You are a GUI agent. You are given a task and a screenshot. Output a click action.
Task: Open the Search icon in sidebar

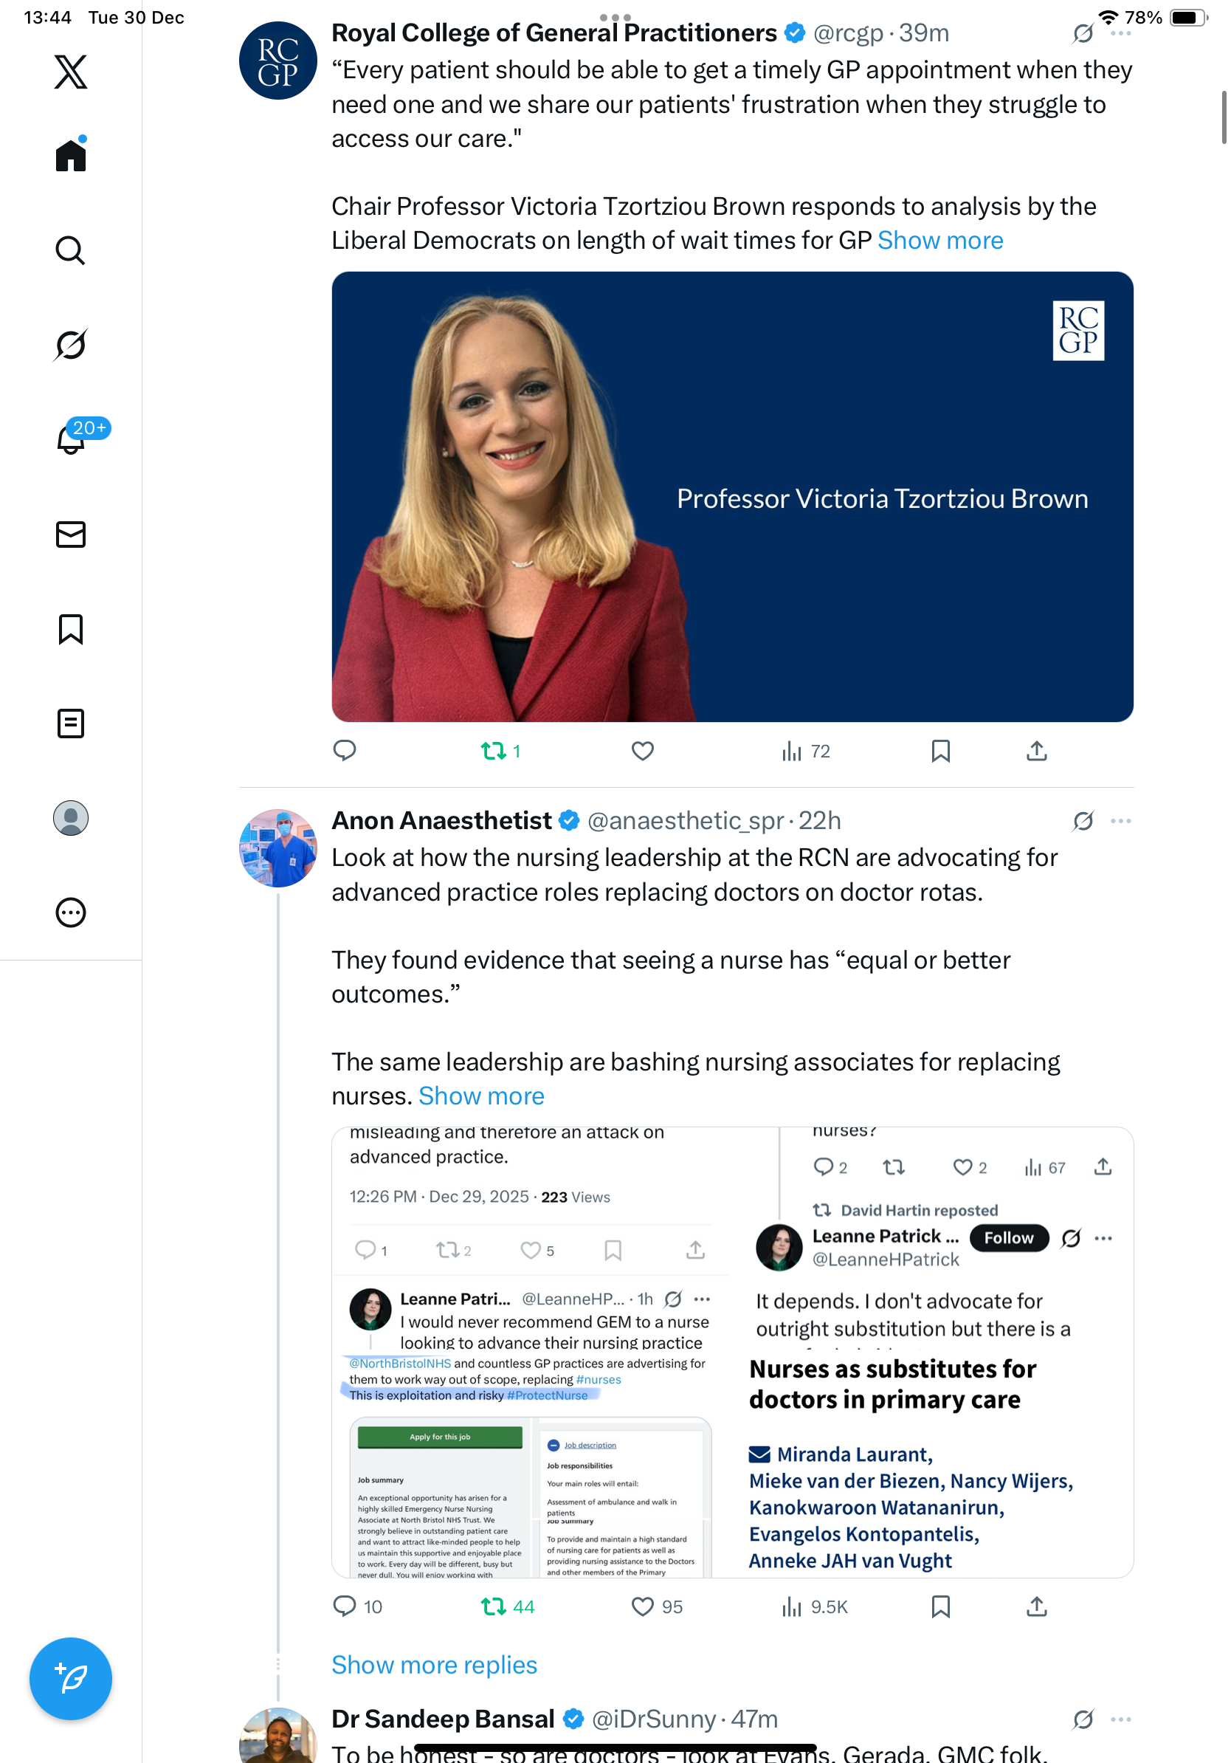tap(70, 250)
